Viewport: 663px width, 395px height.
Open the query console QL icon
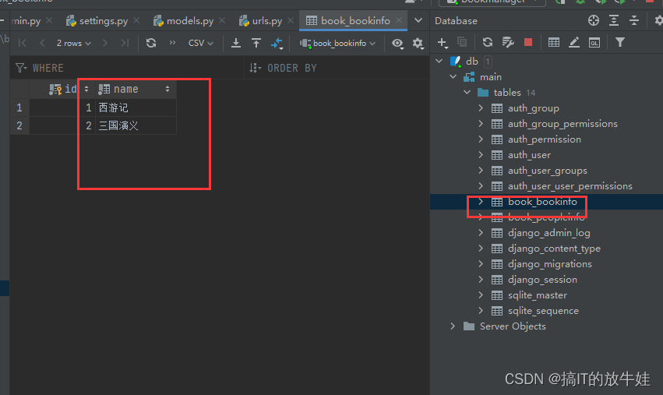(594, 43)
